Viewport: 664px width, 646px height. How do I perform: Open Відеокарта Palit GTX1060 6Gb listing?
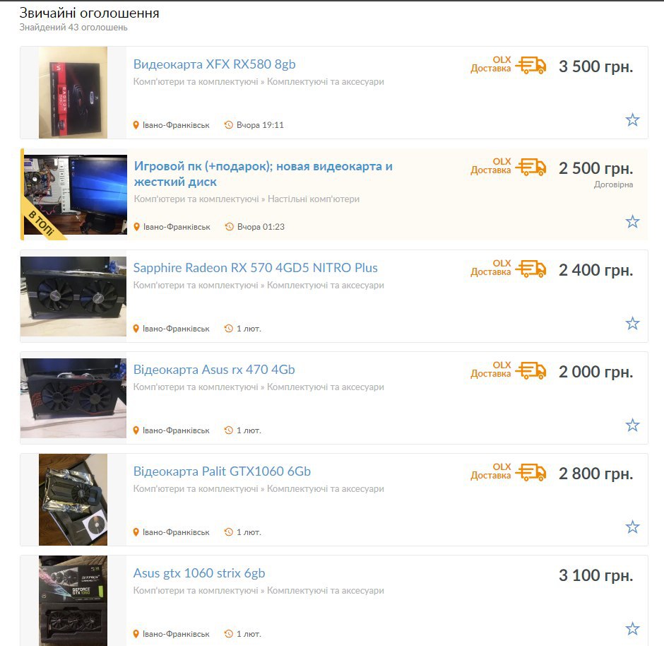click(222, 471)
